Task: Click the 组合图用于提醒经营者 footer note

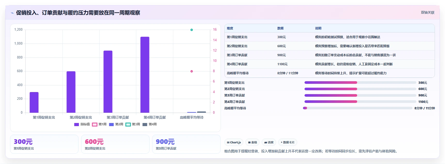Action: pyautogui.click(x=311, y=151)
